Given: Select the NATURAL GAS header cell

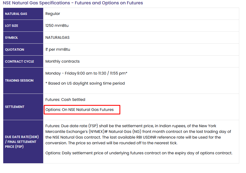Looking at the screenshot, I should [x=23, y=14].
